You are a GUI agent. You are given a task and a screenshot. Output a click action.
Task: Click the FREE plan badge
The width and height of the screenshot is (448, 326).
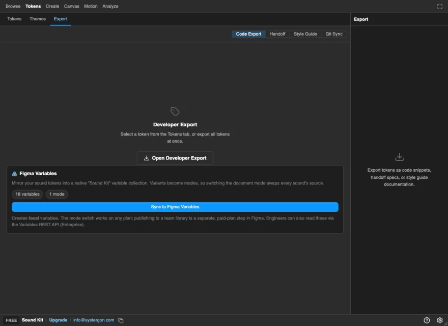(11, 320)
